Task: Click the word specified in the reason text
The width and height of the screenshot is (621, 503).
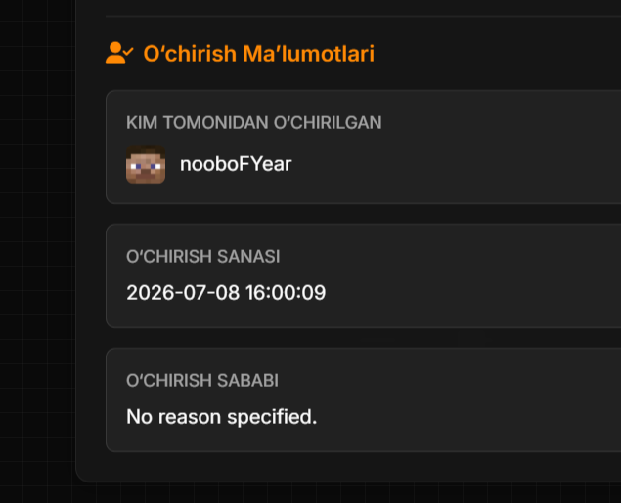Action: click(272, 417)
